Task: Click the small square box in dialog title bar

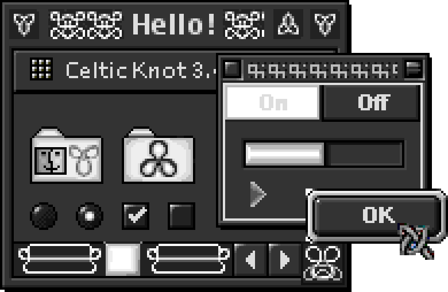Action: [x=232, y=69]
